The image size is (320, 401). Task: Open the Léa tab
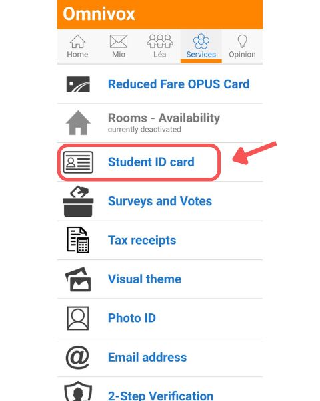pyautogui.click(x=160, y=46)
